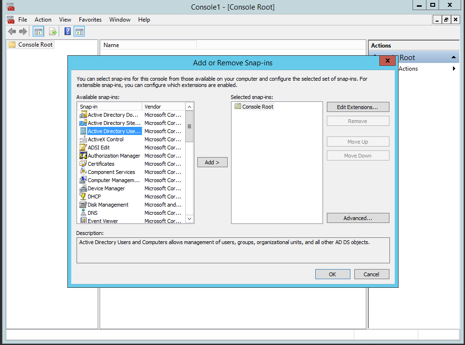
Task: Toggle Show/Hide Console Tree toolbar icon
Action: 39,31
